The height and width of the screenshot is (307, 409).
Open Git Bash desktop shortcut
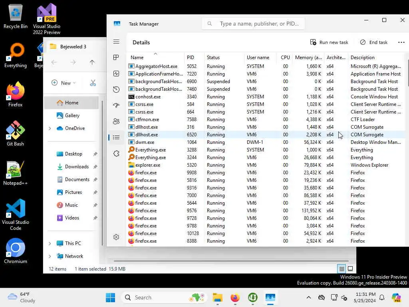click(16, 134)
